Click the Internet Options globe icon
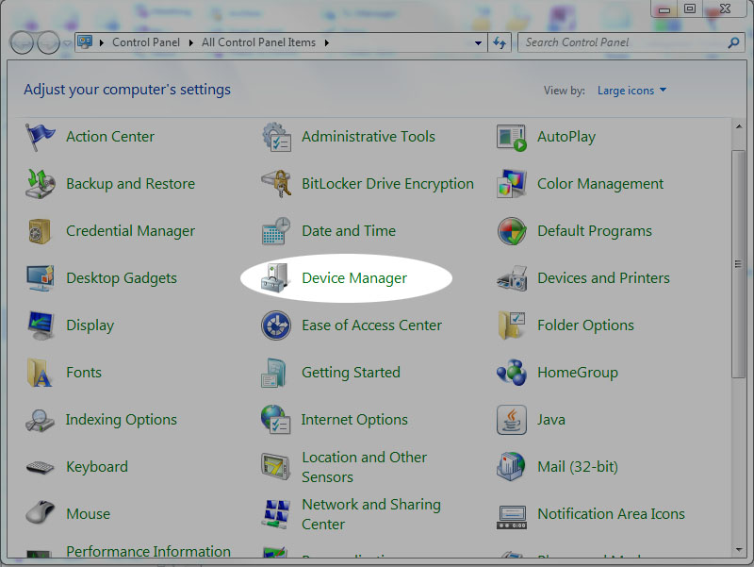 tap(275, 419)
